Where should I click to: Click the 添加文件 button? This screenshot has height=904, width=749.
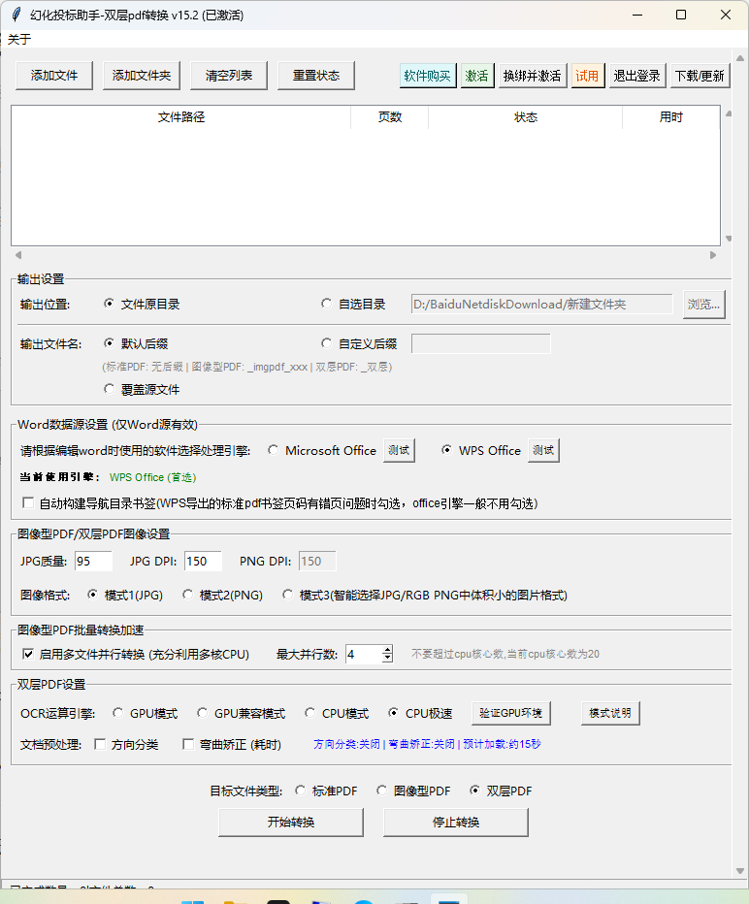tap(54, 76)
